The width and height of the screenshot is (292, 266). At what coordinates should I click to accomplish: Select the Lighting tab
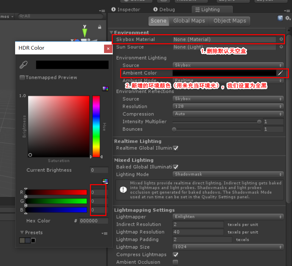pyautogui.click(x=212, y=9)
